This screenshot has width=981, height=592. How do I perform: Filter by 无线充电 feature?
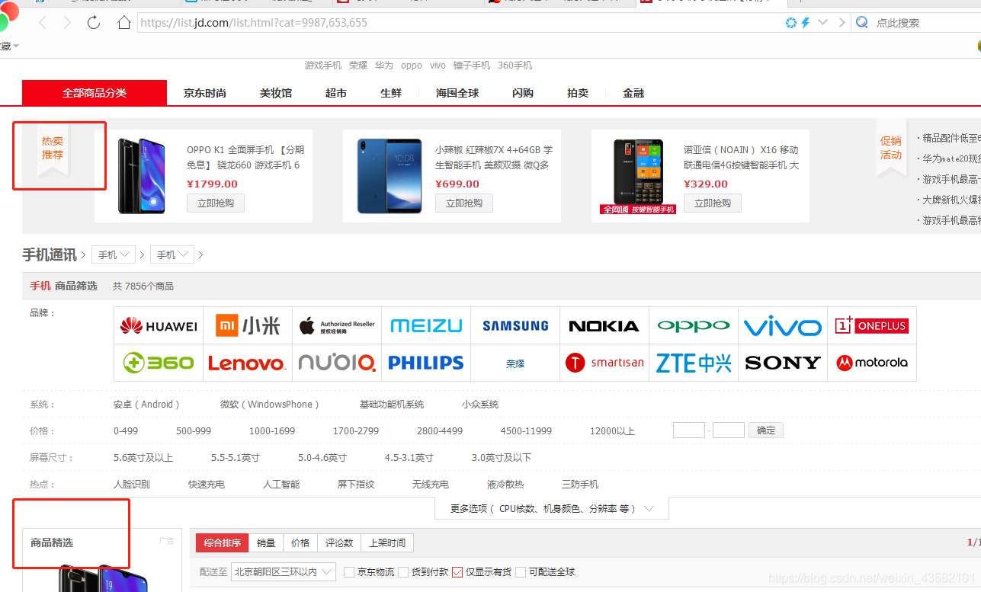[x=431, y=485]
